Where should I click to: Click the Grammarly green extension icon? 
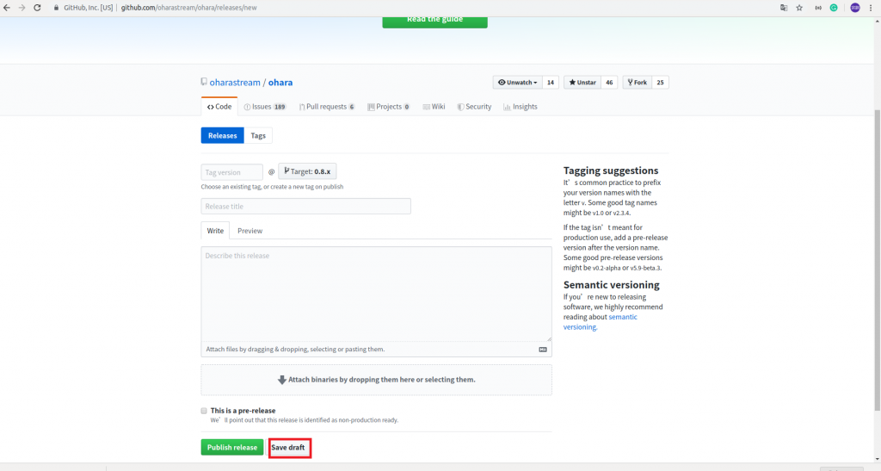(834, 8)
